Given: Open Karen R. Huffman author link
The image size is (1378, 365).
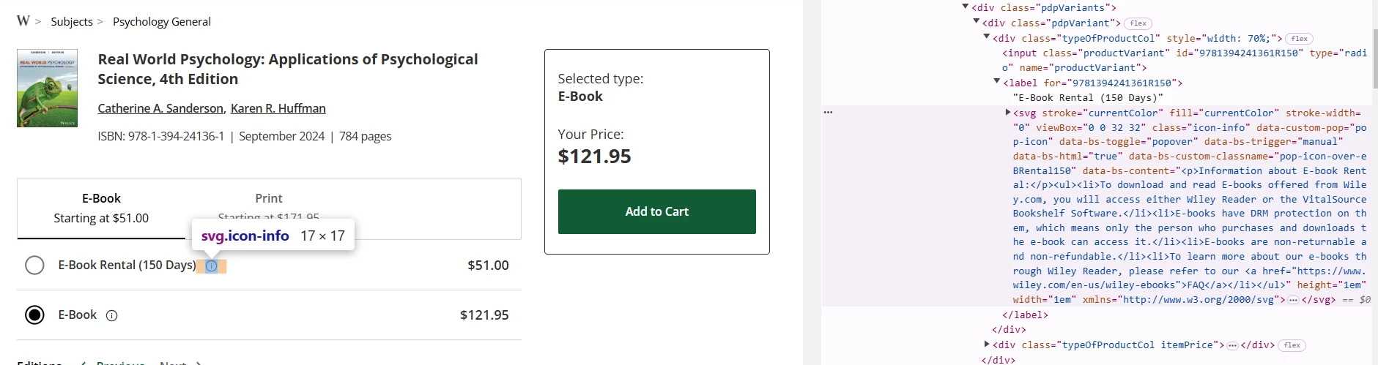Looking at the screenshot, I should tap(278, 108).
